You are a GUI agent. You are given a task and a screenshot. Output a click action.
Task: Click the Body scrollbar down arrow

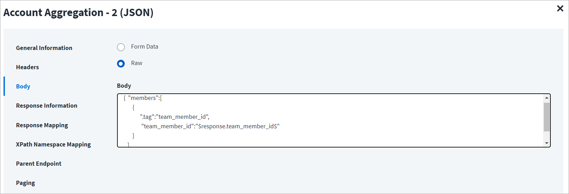click(547, 143)
